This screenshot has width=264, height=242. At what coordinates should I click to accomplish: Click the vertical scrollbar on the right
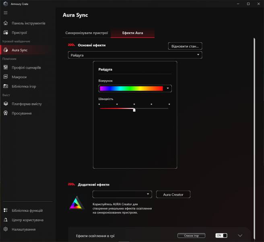coord(254,138)
